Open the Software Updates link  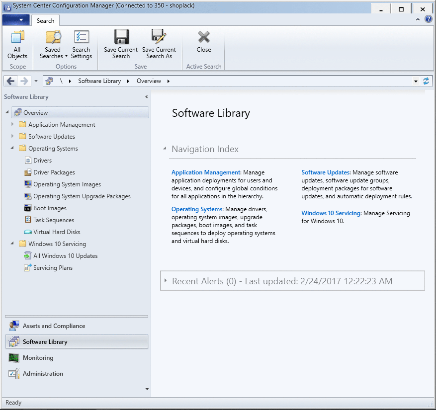click(325, 172)
